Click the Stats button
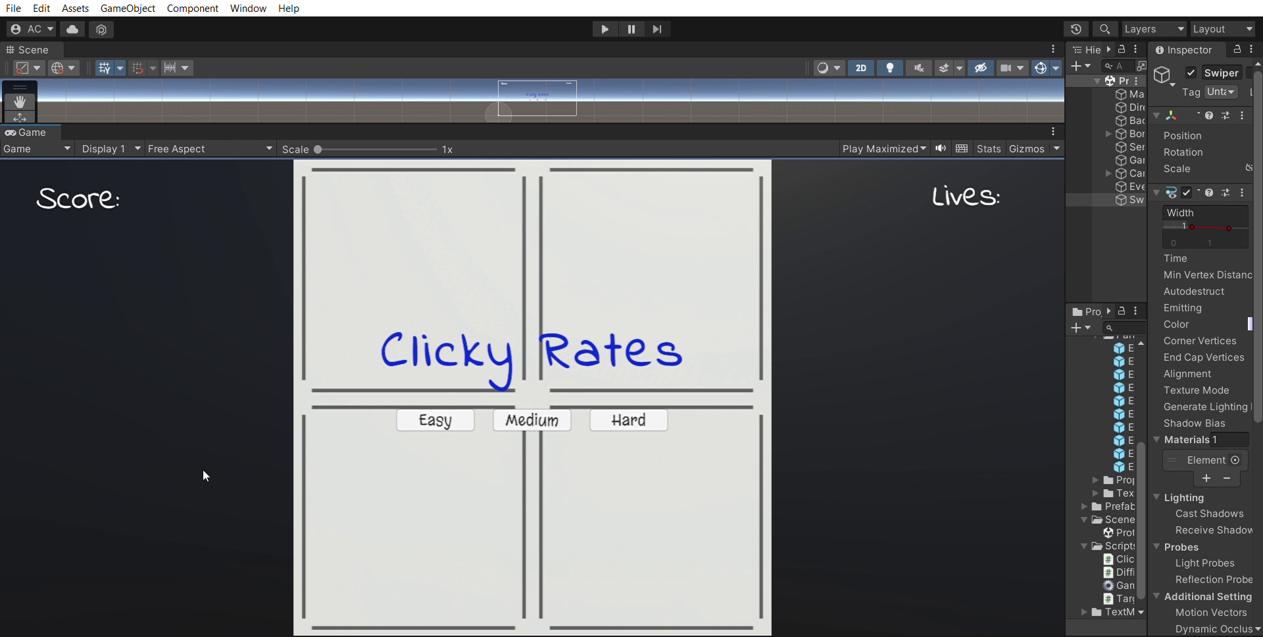Screen dimensions: 1263x637 click(989, 149)
